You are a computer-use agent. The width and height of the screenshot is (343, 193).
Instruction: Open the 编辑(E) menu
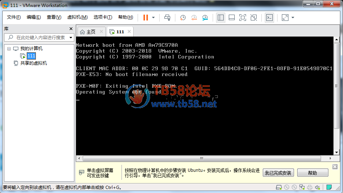tap(34, 17)
